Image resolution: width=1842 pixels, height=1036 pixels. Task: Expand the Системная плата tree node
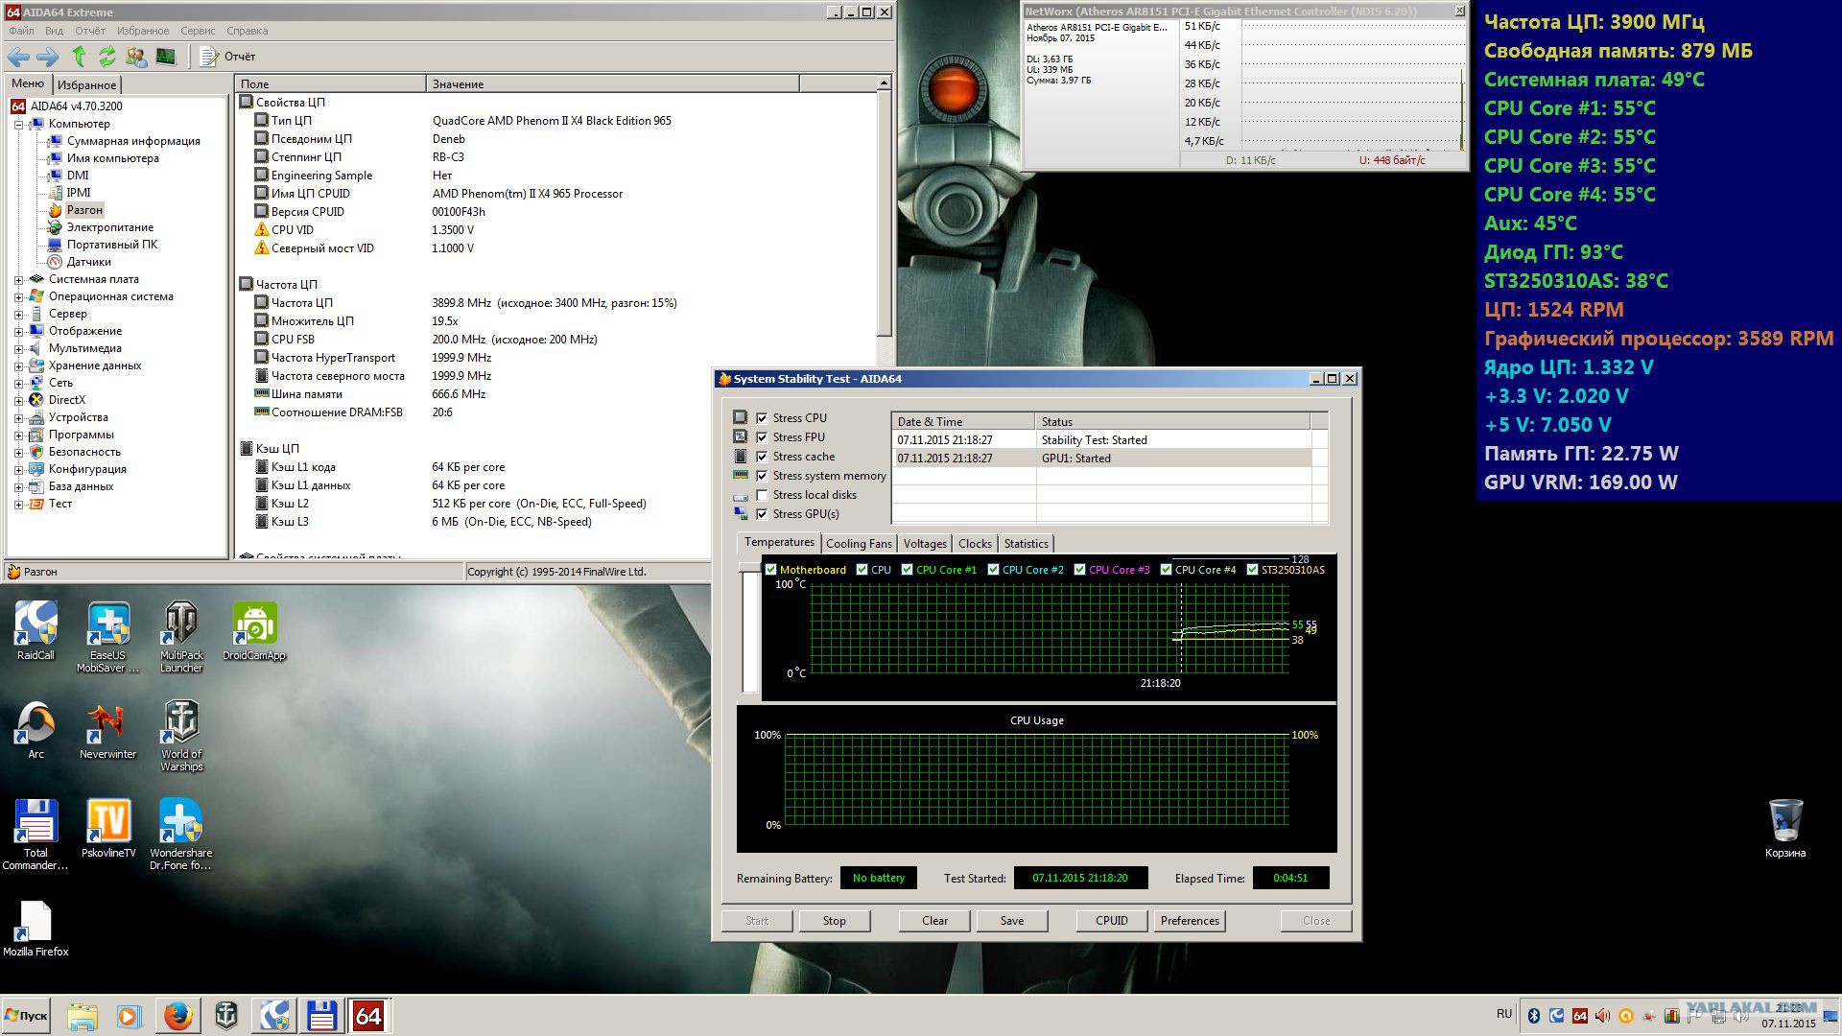tap(18, 279)
